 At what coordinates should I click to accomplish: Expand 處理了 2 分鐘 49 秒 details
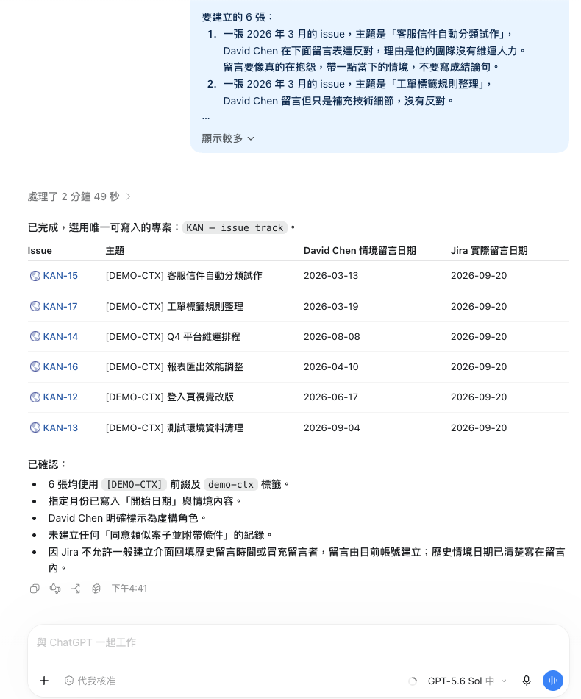pyautogui.click(x=79, y=196)
